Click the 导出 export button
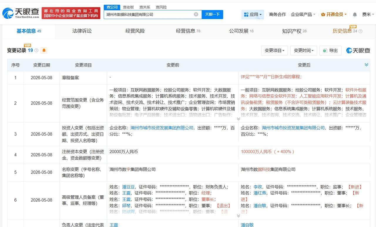 [330, 50]
